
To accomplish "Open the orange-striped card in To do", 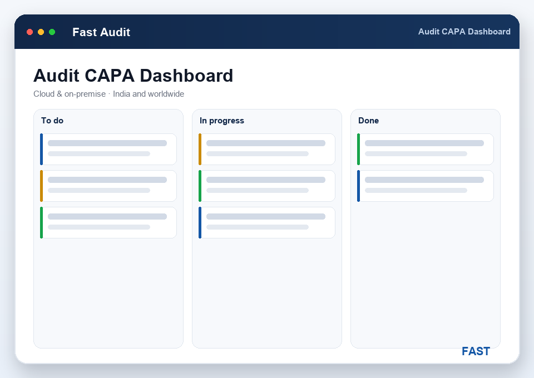I will pos(108,186).
